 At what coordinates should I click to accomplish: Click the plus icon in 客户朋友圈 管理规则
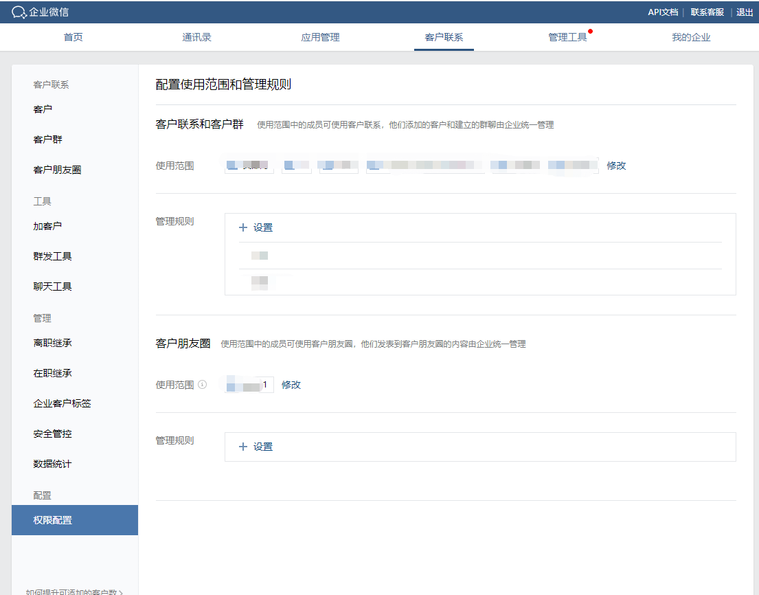tap(242, 447)
